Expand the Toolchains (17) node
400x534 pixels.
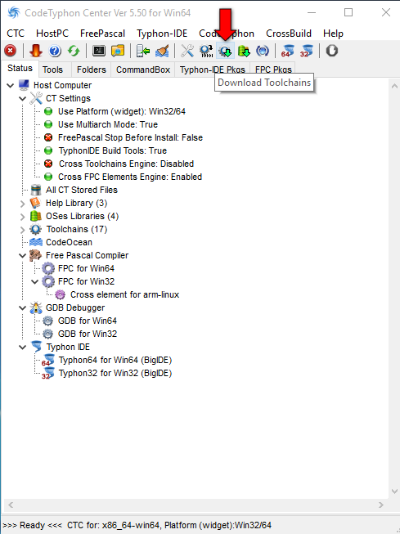click(x=22, y=230)
